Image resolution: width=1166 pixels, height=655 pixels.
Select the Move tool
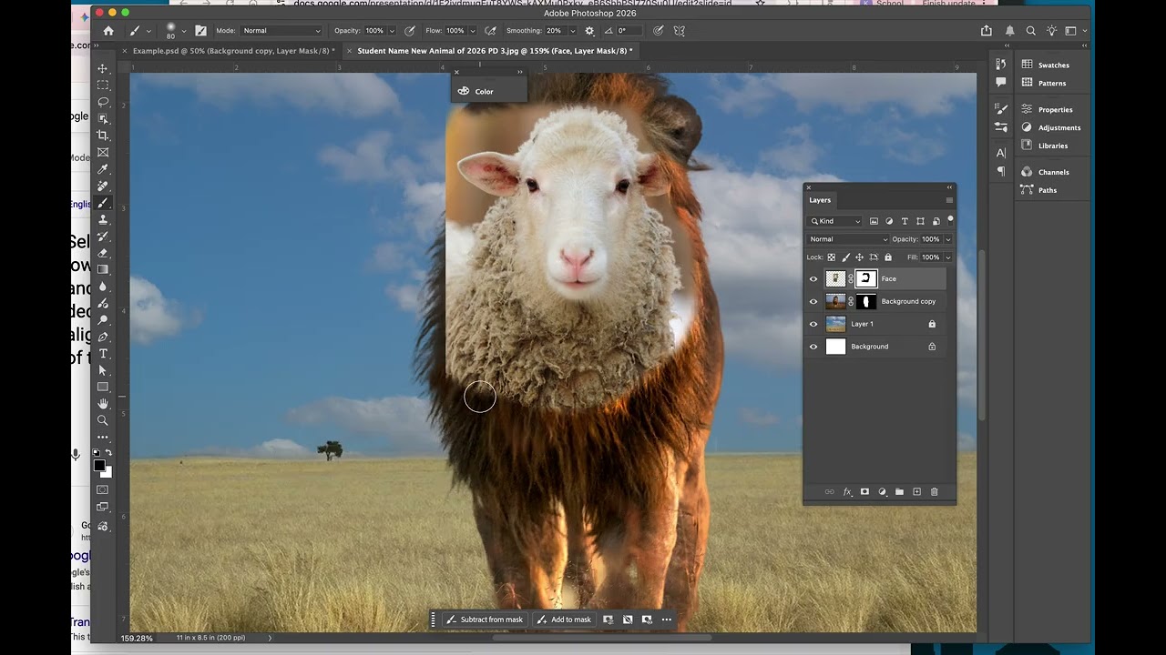(103, 68)
